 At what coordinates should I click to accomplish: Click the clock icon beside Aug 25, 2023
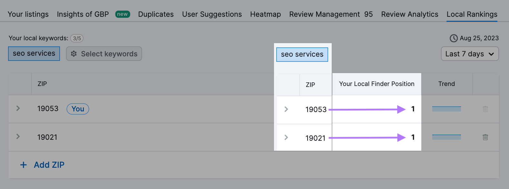pos(454,38)
